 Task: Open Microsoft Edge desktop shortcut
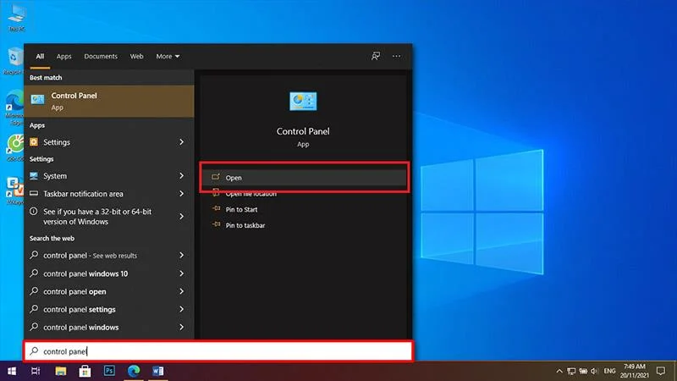14,108
